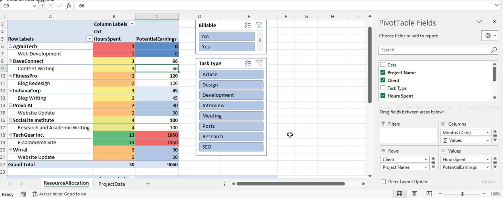Open Project Name field dropdown in Rows
This screenshot has width=503, height=198.
click(x=426, y=167)
